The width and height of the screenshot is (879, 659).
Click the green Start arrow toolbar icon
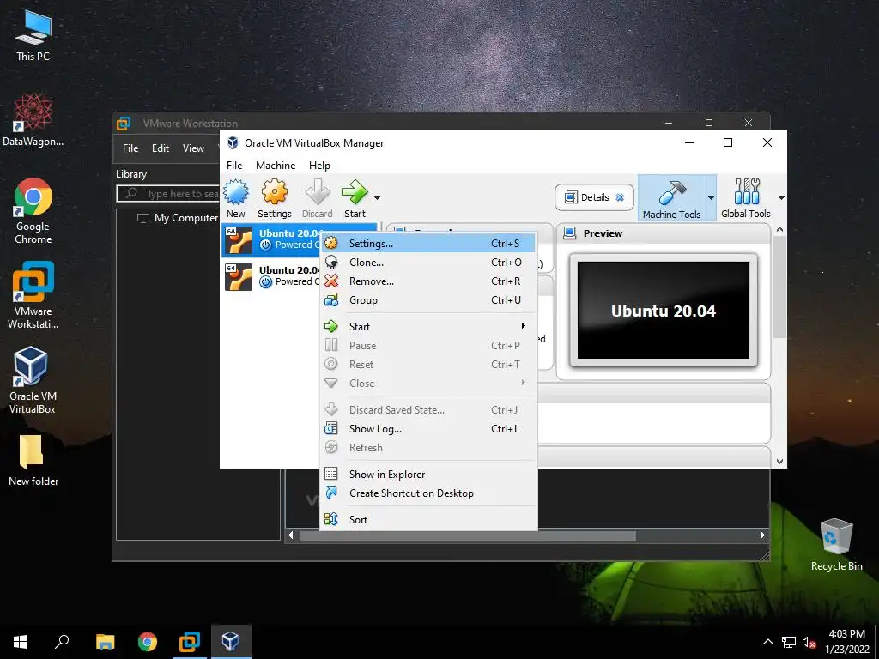point(355,193)
